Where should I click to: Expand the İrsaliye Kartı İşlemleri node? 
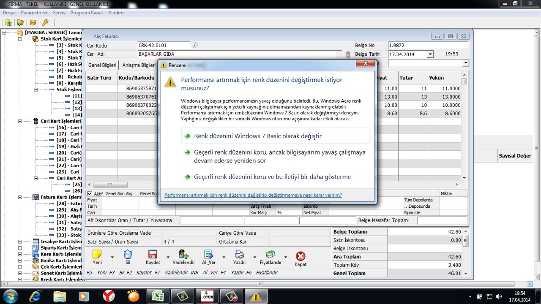(20, 242)
